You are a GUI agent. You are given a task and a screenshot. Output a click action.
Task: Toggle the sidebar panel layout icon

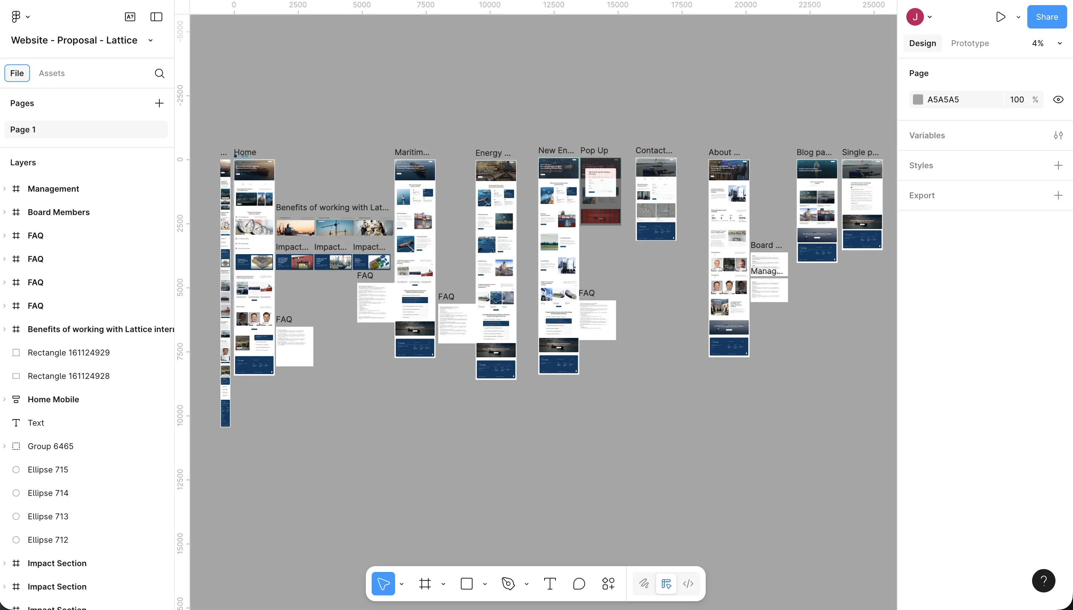pos(156,17)
